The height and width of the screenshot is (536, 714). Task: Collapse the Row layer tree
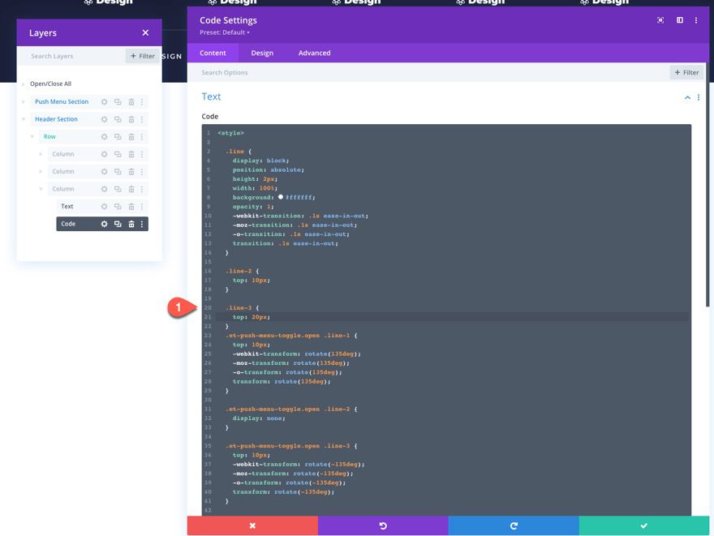32,136
